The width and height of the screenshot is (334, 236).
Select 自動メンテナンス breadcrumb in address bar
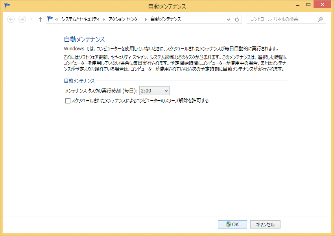[x=166, y=19]
